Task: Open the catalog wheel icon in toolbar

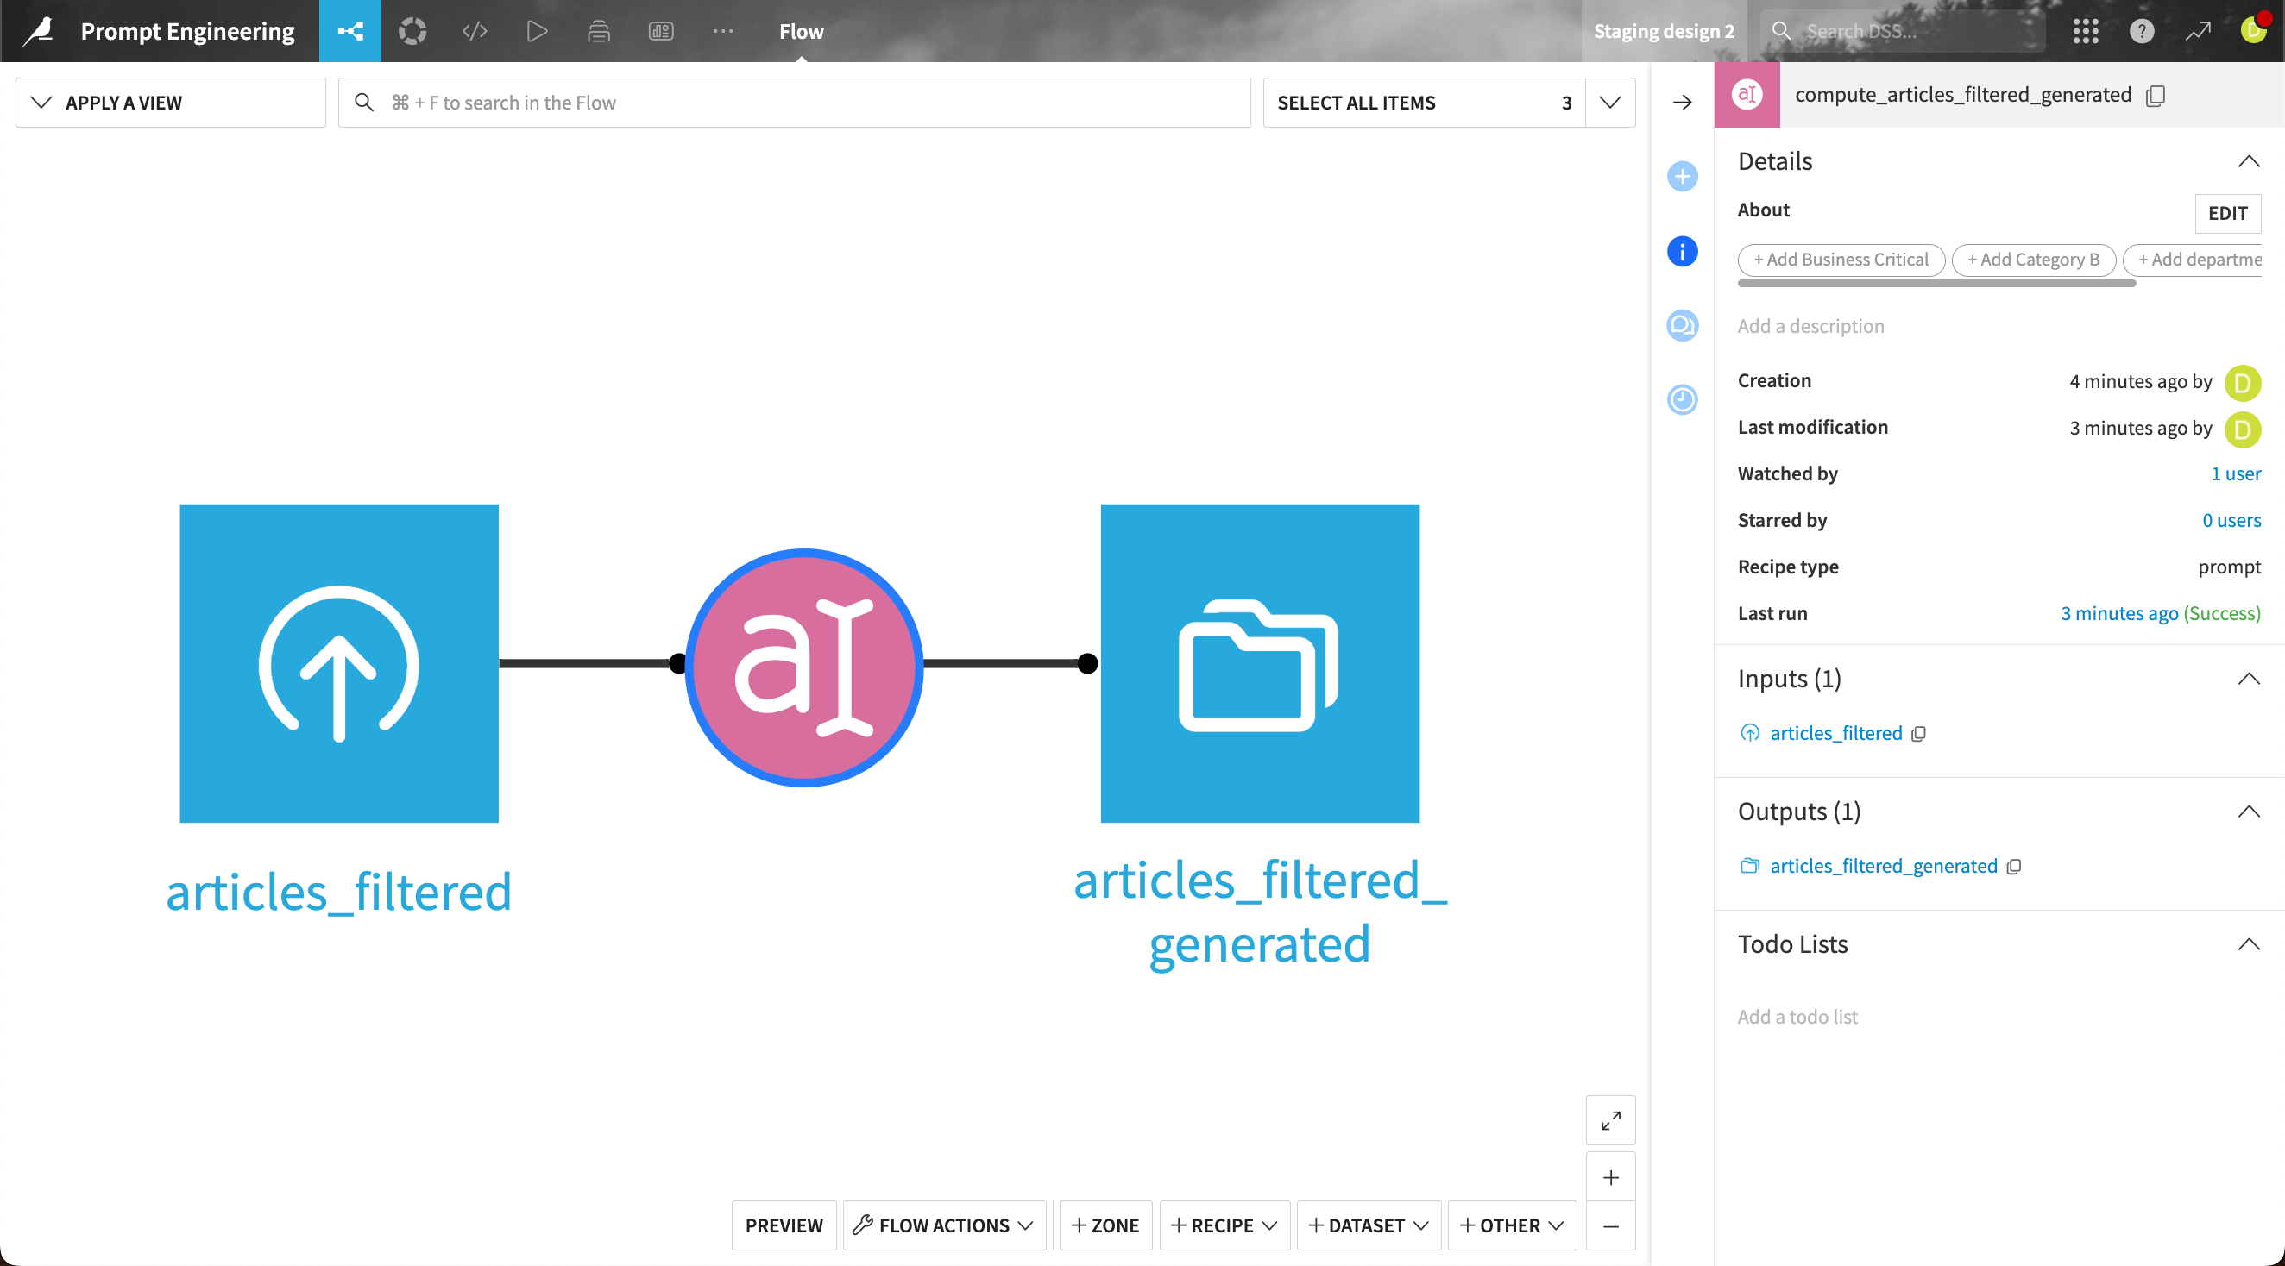Action: point(412,31)
